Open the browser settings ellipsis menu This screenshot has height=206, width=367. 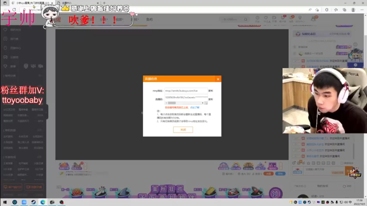tap(362, 10)
